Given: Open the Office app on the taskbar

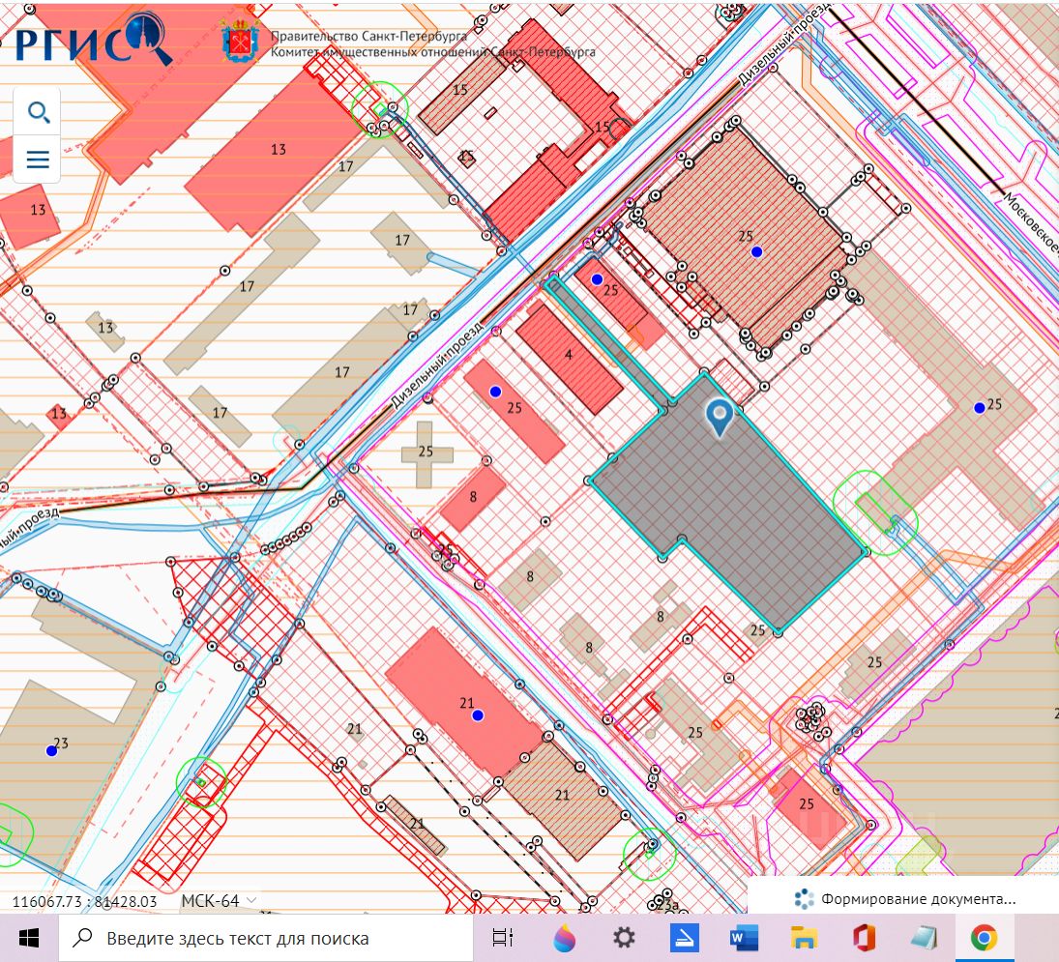Looking at the screenshot, I should click(x=864, y=938).
